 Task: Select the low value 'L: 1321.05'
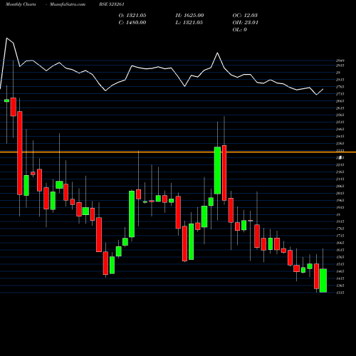pos(189,23)
